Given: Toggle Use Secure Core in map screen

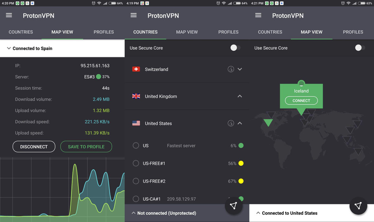Looking at the screenshot, I should pyautogui.click(x=360, y=48).
